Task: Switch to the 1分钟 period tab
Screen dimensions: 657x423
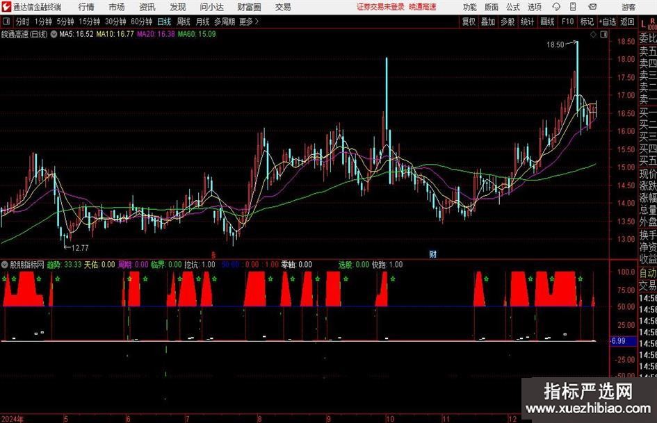Action: pyautogui.click(x=43, y=22)
